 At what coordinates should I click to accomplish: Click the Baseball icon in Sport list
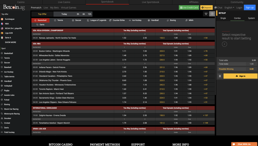pos(2,67)
